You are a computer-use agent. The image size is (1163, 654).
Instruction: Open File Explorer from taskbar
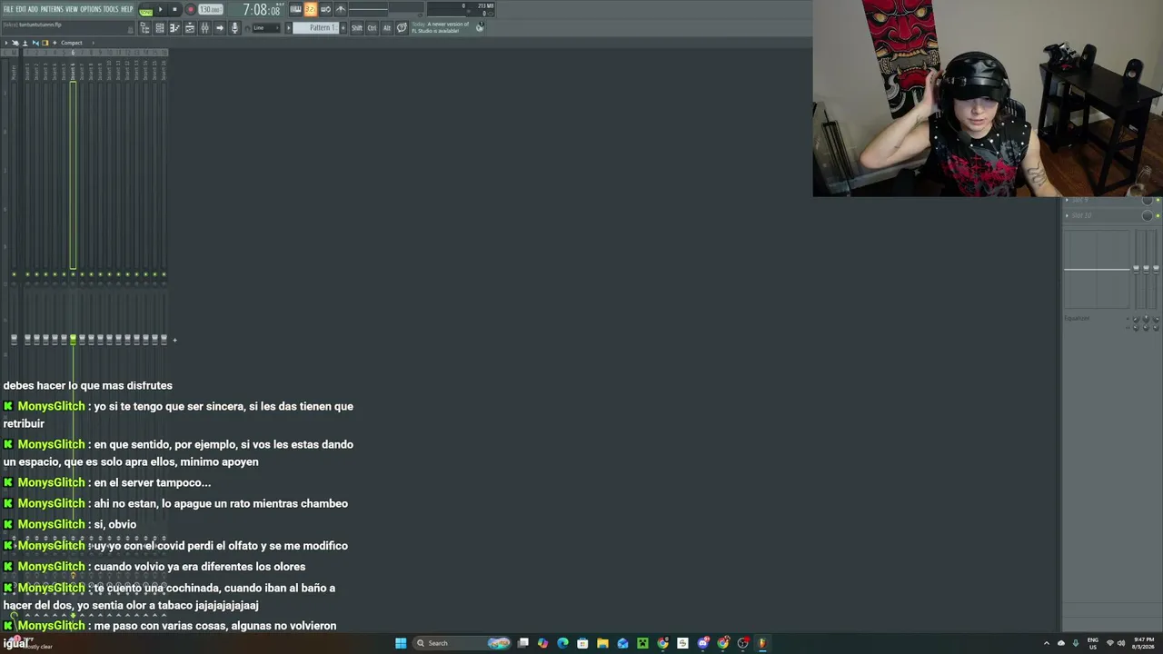[602, 643]
